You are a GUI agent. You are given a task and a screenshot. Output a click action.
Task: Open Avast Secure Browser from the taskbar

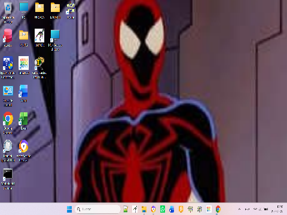(x=153, y=209)
